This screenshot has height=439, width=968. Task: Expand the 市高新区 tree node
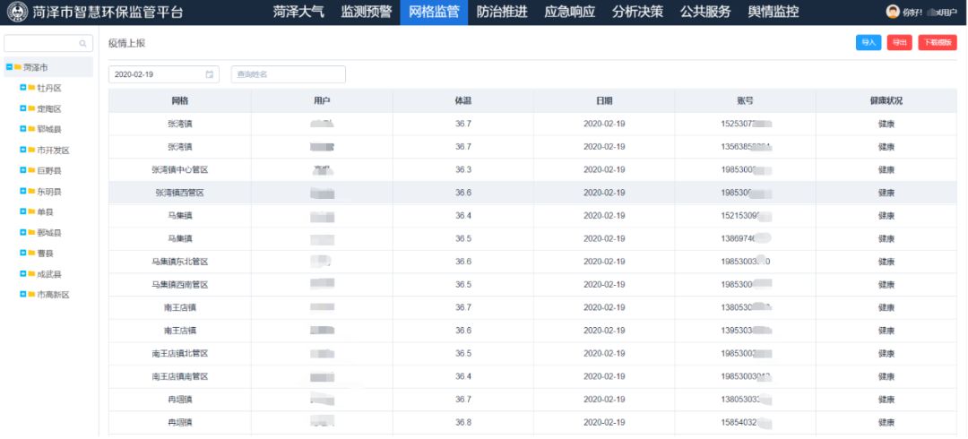pos(22,294)
